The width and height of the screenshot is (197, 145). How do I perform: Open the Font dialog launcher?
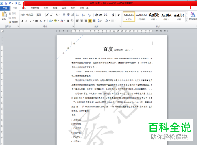point(73,26)
